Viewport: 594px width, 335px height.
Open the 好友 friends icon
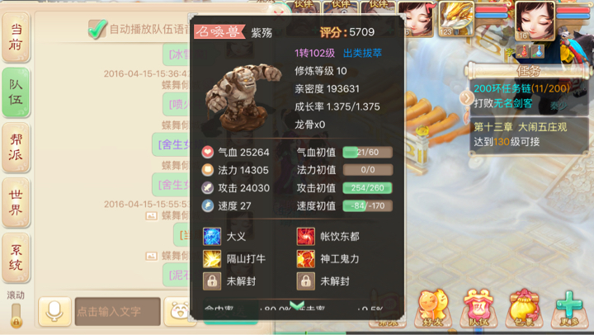pos(433,308)
